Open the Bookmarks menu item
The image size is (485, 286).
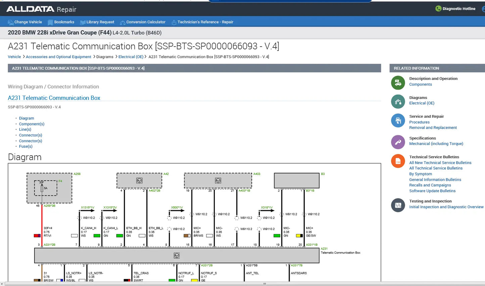click(x=64, y=22)
